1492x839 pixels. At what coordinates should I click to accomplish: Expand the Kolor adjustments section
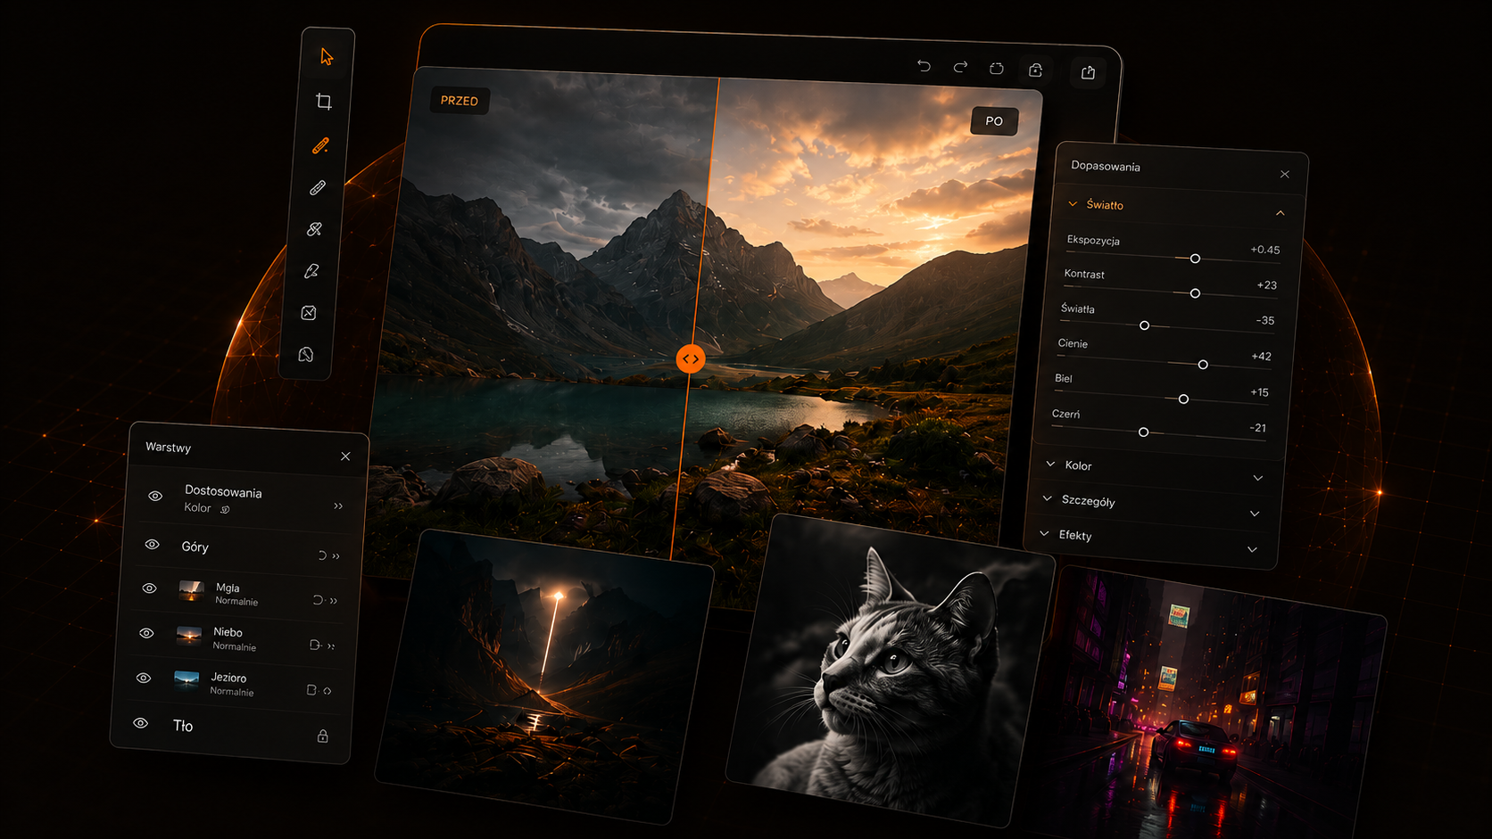point(1258,478)
